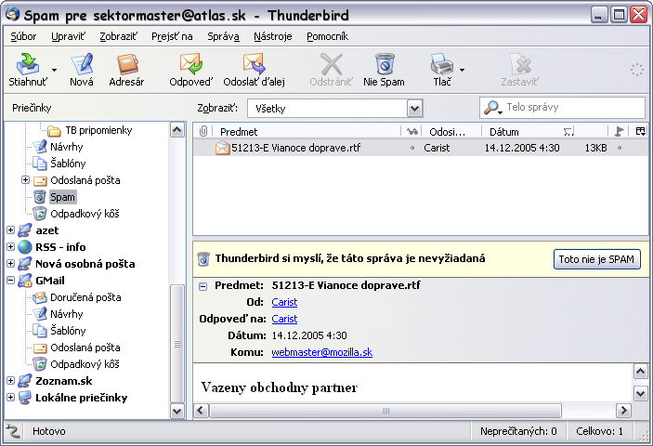
Task: Click the Thunderbird title bar icon
Action: pos(12,15)
